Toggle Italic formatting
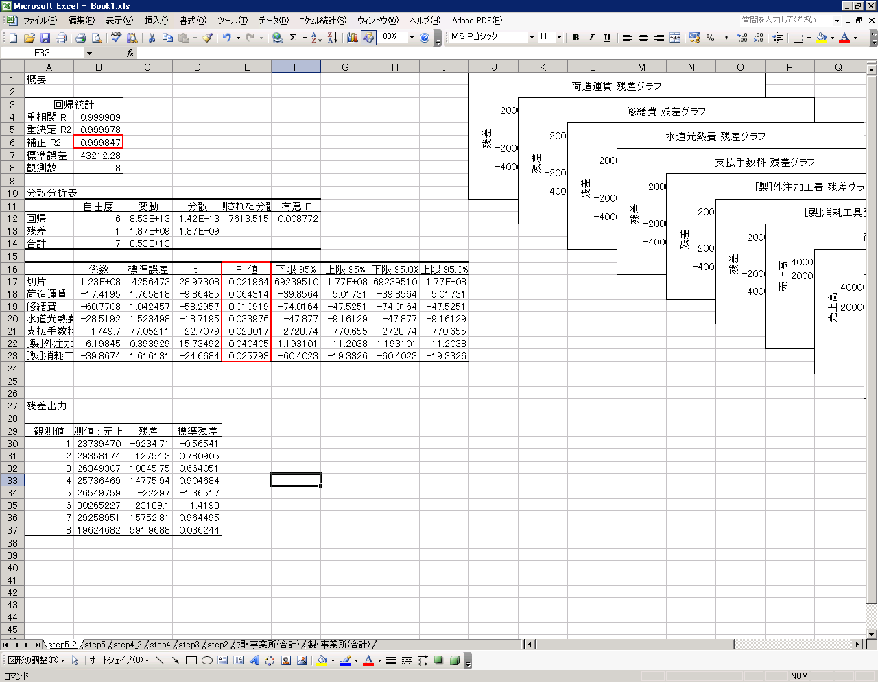The image size is (878, 683). (x=591, y=38)
